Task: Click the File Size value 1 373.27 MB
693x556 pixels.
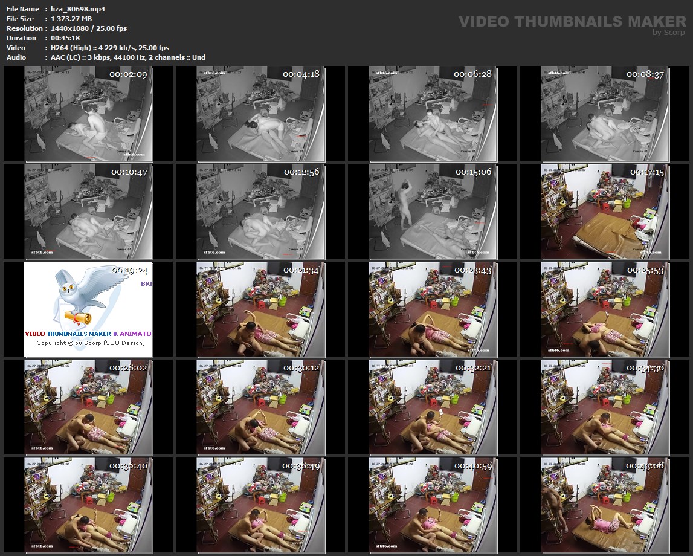Action: pos(68,19)
